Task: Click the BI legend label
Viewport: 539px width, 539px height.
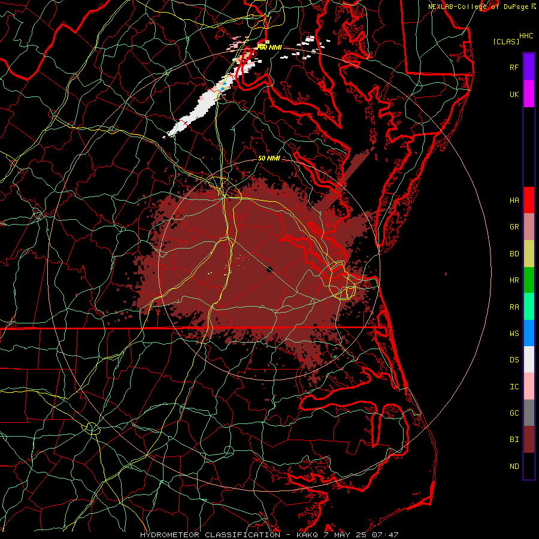Action: click(514, 440)
